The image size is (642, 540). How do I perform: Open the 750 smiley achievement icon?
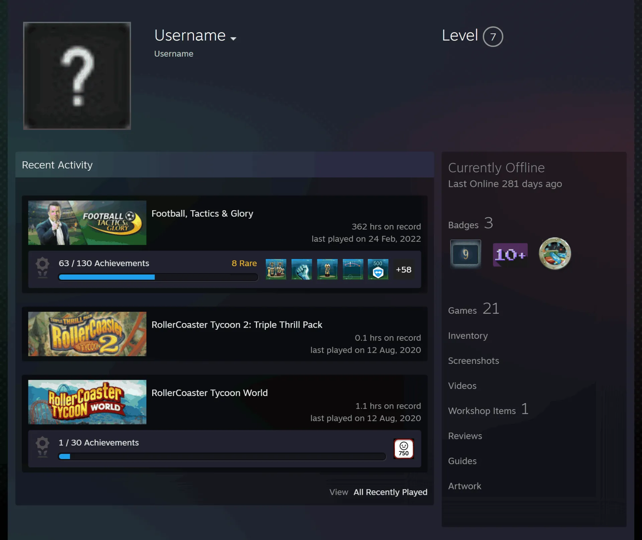404,449
